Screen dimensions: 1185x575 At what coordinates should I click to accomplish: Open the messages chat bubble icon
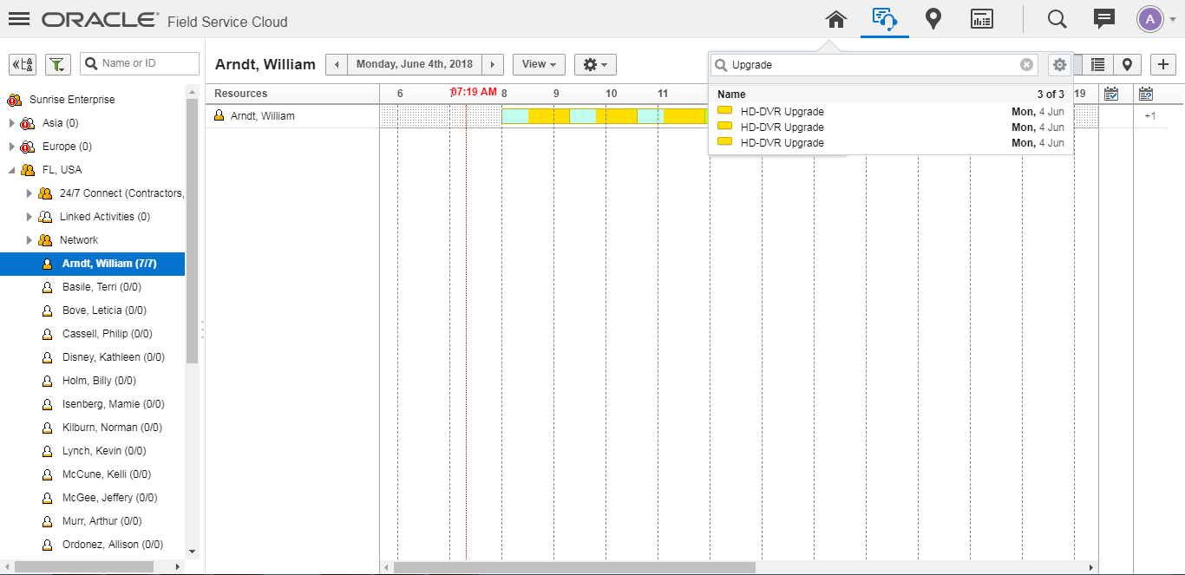1104,19
